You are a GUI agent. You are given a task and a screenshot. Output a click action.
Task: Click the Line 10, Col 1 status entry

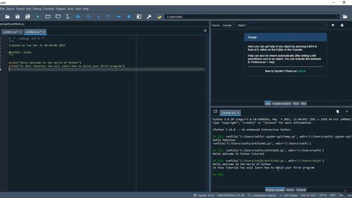tap(308, 196)
